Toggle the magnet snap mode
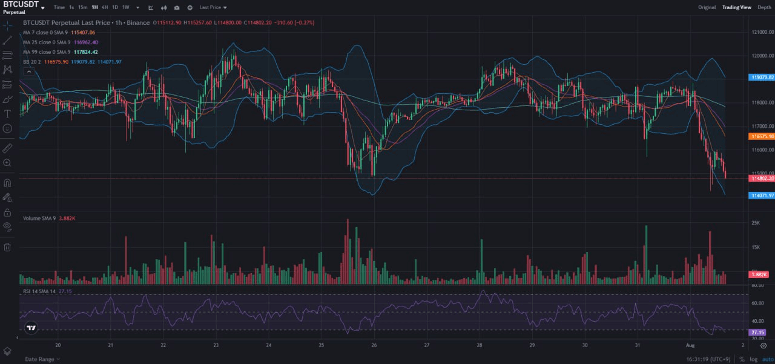 [x=7, y=182]
